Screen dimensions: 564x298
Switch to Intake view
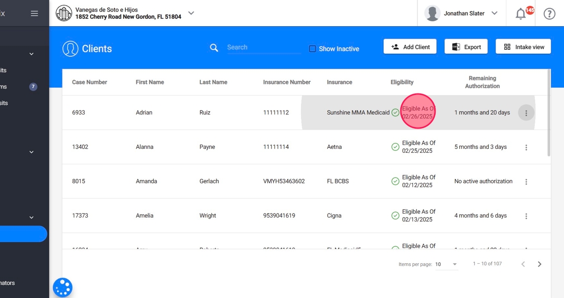(x=523, y=47)
